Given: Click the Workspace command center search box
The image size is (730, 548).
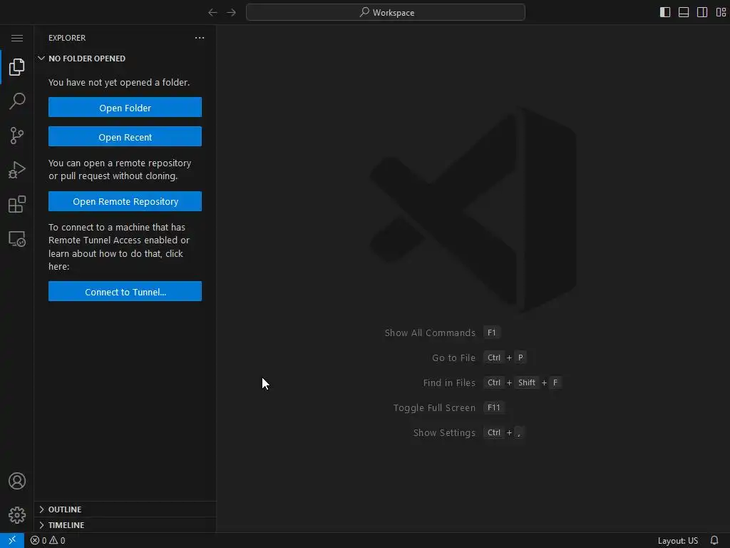Looking at the screenshot, I should pos(386,13).
